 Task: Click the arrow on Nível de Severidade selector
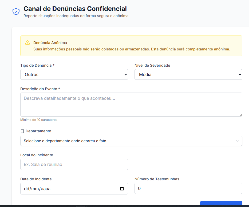pyautogui.click(x=239, y=74)
